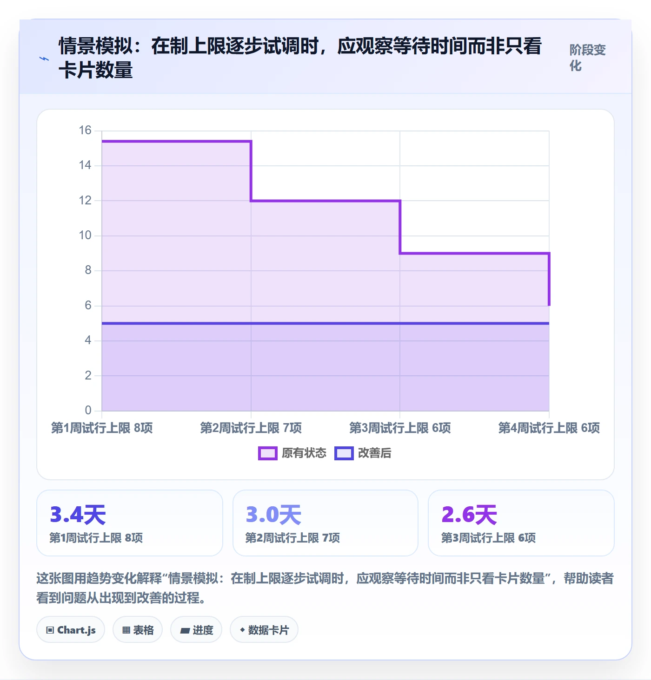Click the bar icon in 进度 tag
Screen dimensions: 651x680
pos(185,631)
